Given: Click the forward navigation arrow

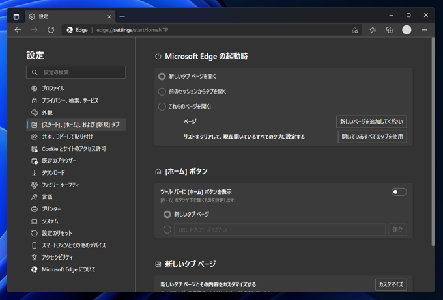Looking at the screenshot, I should pos(34,30).
